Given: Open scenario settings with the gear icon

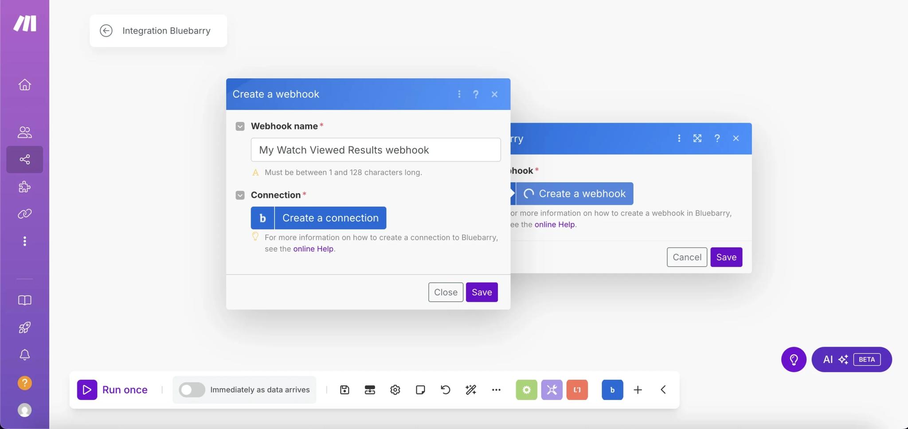Looking at the screenshot, I should 395,390.
